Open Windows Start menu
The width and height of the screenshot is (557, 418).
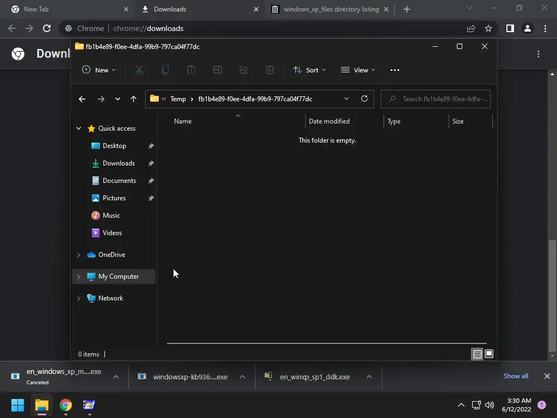(17, 405)
